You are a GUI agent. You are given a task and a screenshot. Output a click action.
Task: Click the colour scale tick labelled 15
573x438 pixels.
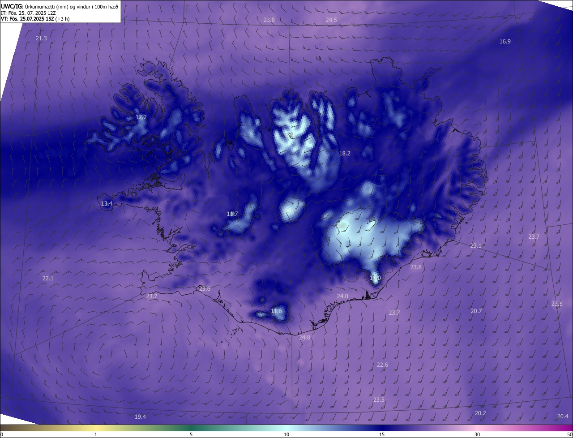coord(382,434)
